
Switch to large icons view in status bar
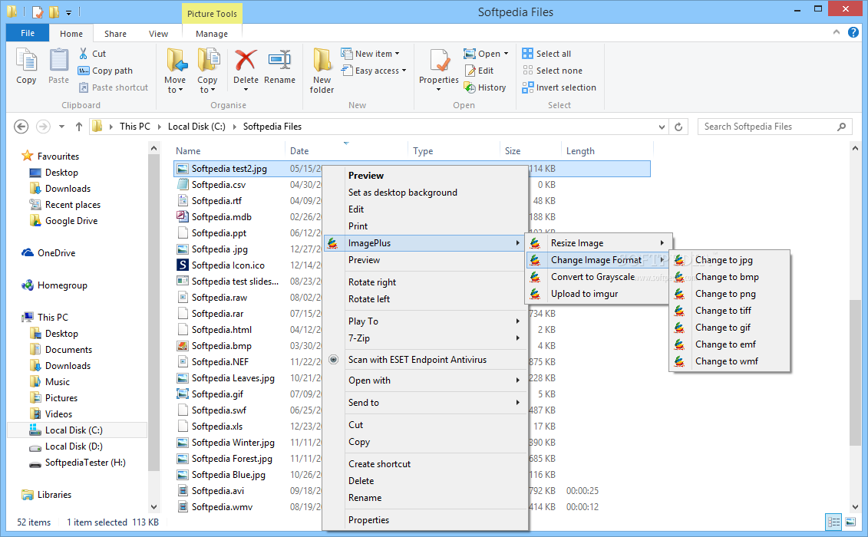tap(850, 522)
